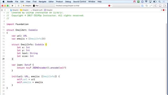168x95 pixels.
Task: Show the Assistant editor
Action: (146, 6)
